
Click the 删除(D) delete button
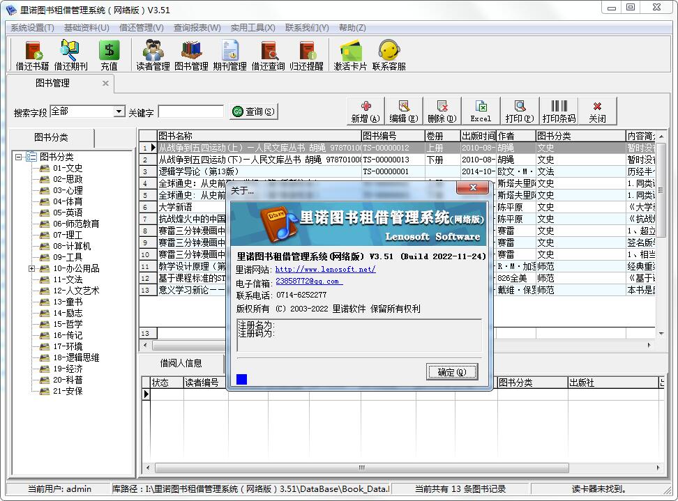442,111
